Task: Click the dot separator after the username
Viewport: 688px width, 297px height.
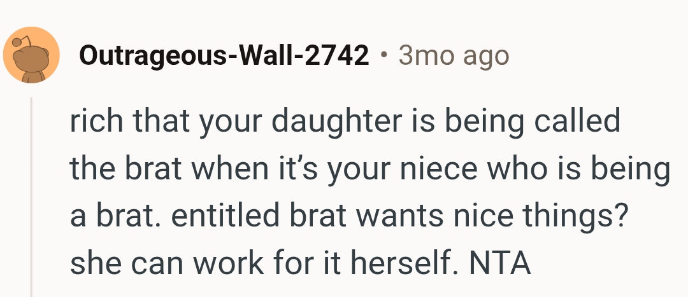Action: coord(383,57)
